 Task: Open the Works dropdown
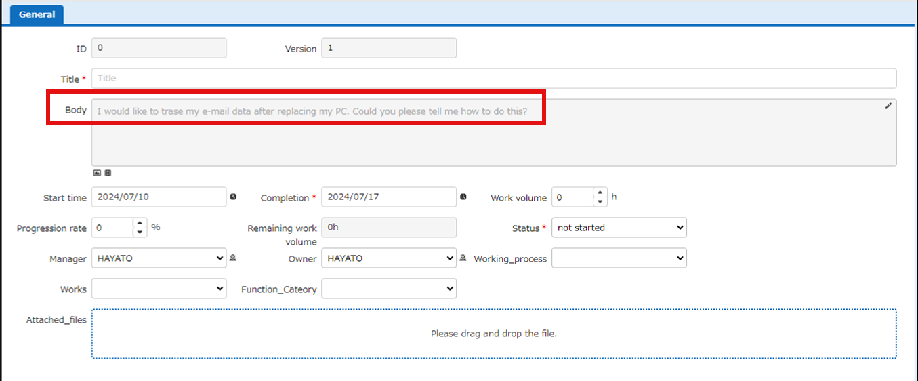159,289
